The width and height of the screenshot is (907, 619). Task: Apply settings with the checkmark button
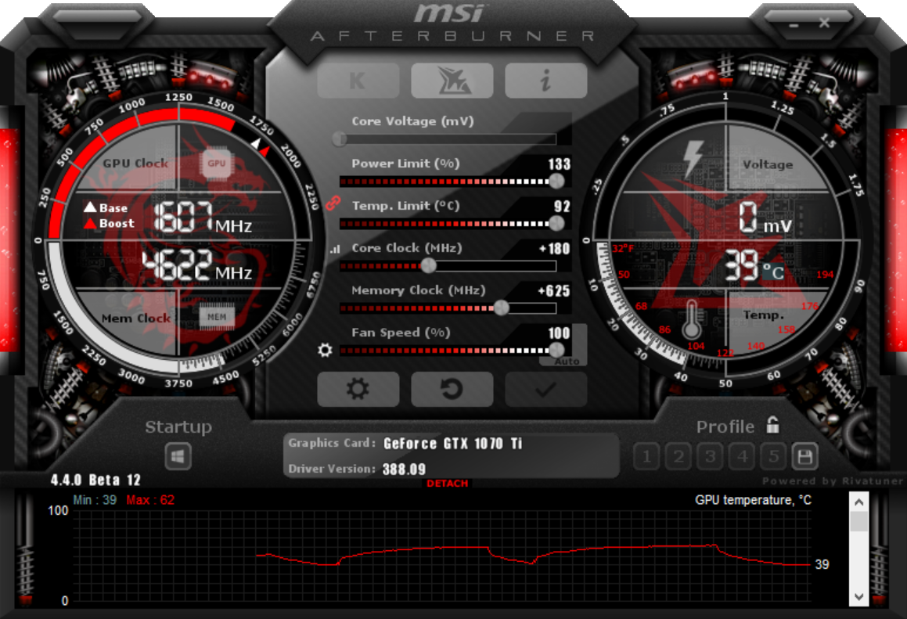point(545,390)
